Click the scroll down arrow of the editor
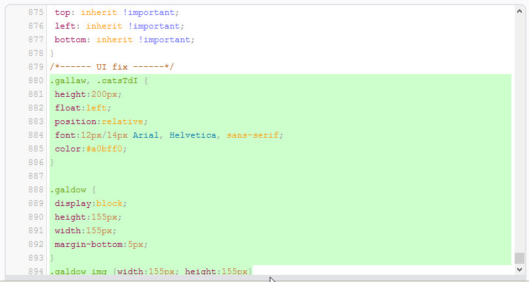 [519, 269]
